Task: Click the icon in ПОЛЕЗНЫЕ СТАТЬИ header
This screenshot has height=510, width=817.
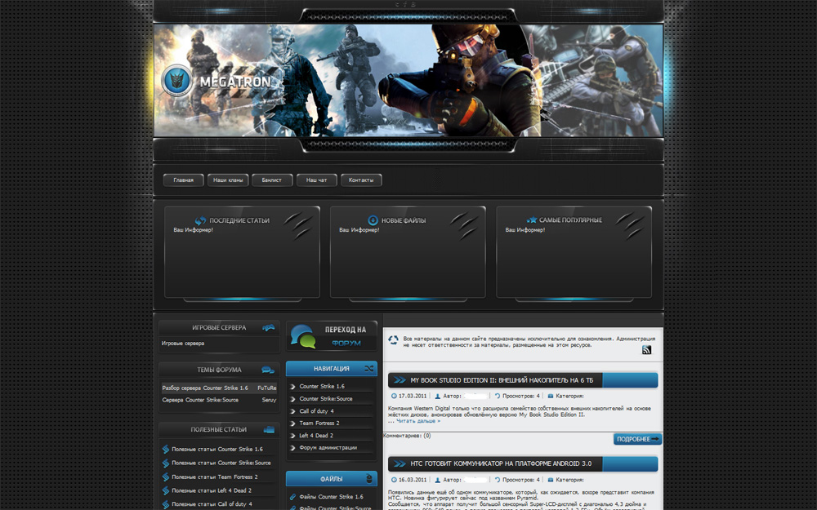Action: pos(269,430)
